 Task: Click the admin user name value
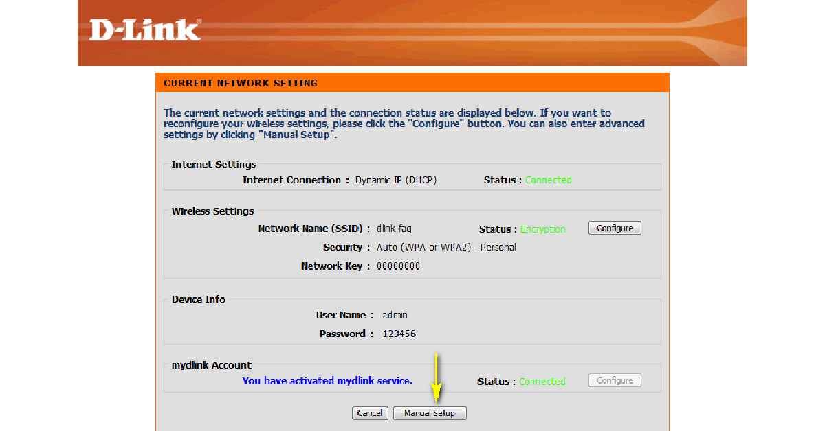point(395,315)
